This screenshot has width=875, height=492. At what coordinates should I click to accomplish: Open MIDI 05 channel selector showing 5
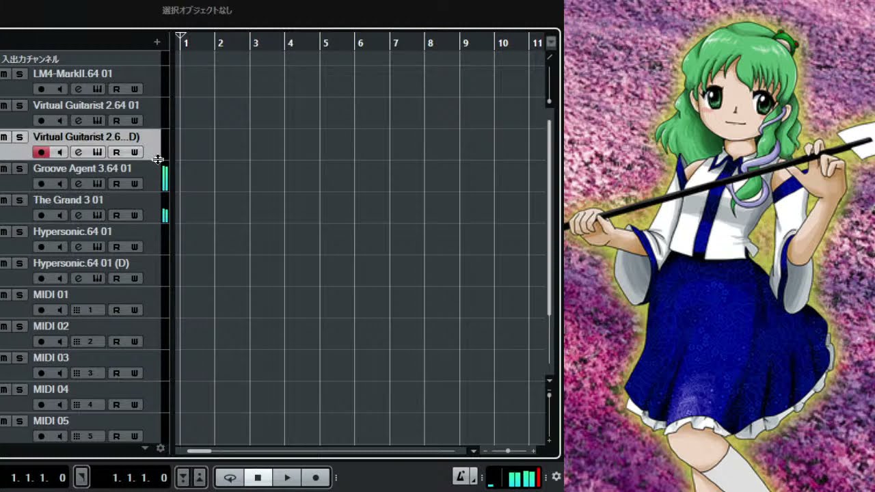click(x=87, y=436)
